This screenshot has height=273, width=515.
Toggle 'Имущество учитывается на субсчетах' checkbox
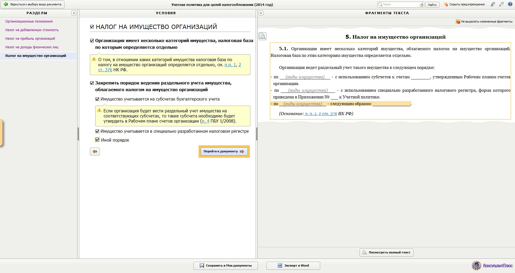(97, 99)
